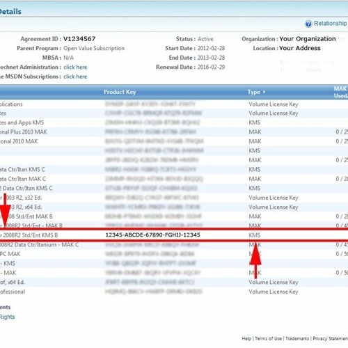Select the 2008R2 Std/Ent KMS B row
This screenshot has width=348, height=348.
(174, 235)
